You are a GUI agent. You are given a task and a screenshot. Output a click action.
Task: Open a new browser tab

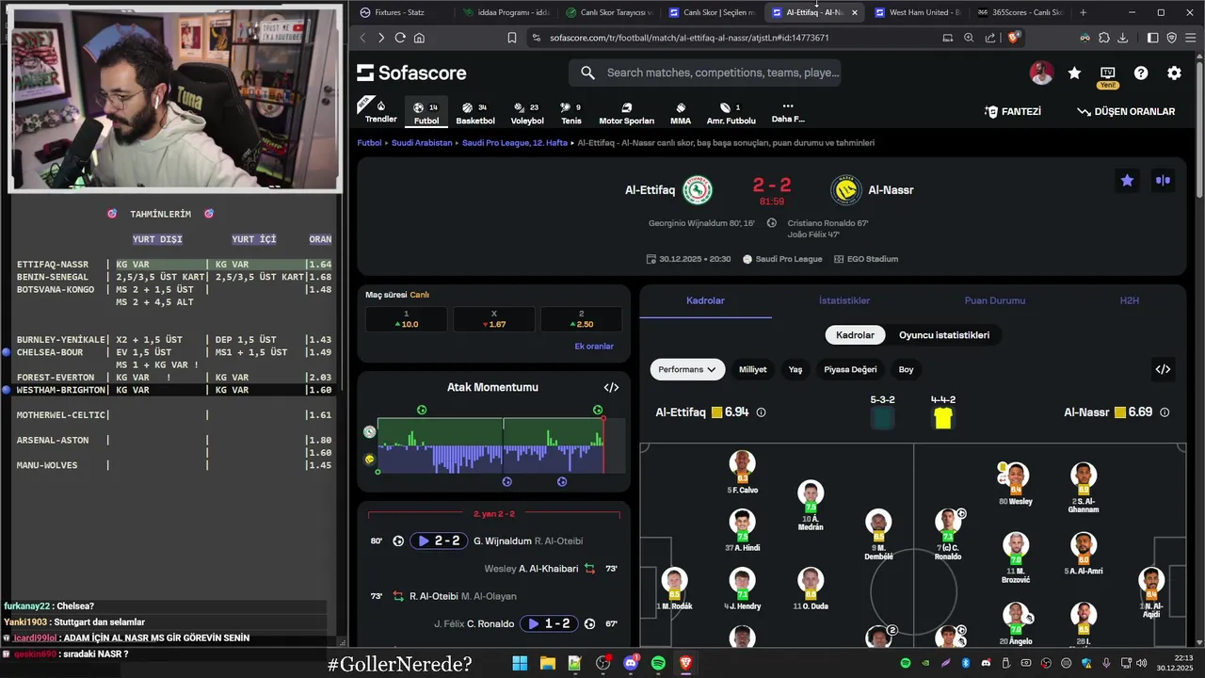tap(1083, 12)
